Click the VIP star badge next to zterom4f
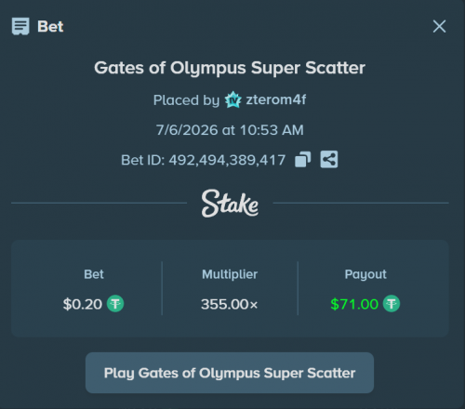The width and height of the screenshot is (465, 409). pyautogui.click(x=232, y=99)
